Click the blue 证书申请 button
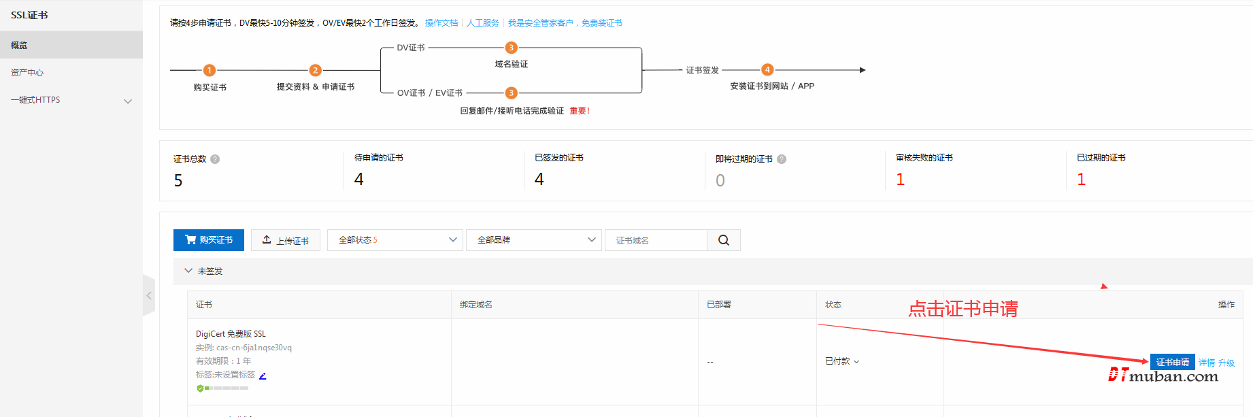The width and height of the screenshot is (1253, 417). 1172,362
